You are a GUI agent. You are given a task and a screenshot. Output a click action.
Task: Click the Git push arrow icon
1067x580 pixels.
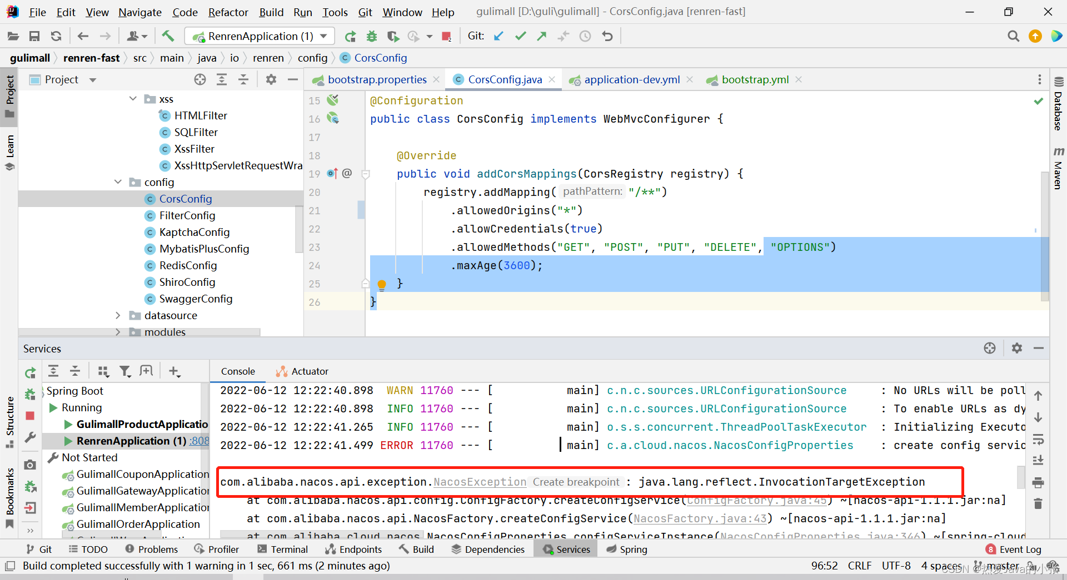542,37
